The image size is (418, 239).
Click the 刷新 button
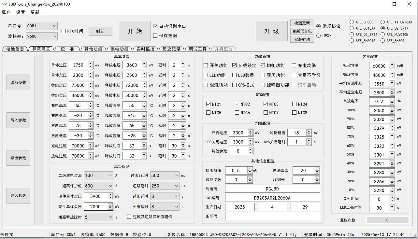[100, 31]
